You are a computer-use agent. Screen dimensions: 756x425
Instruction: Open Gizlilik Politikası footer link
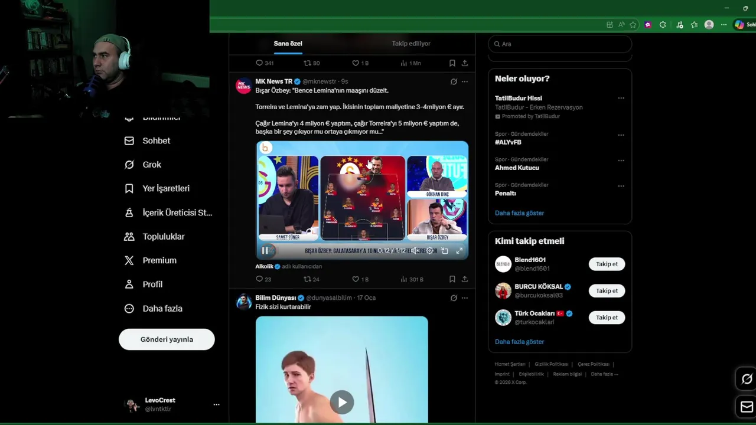coord(551,364)
